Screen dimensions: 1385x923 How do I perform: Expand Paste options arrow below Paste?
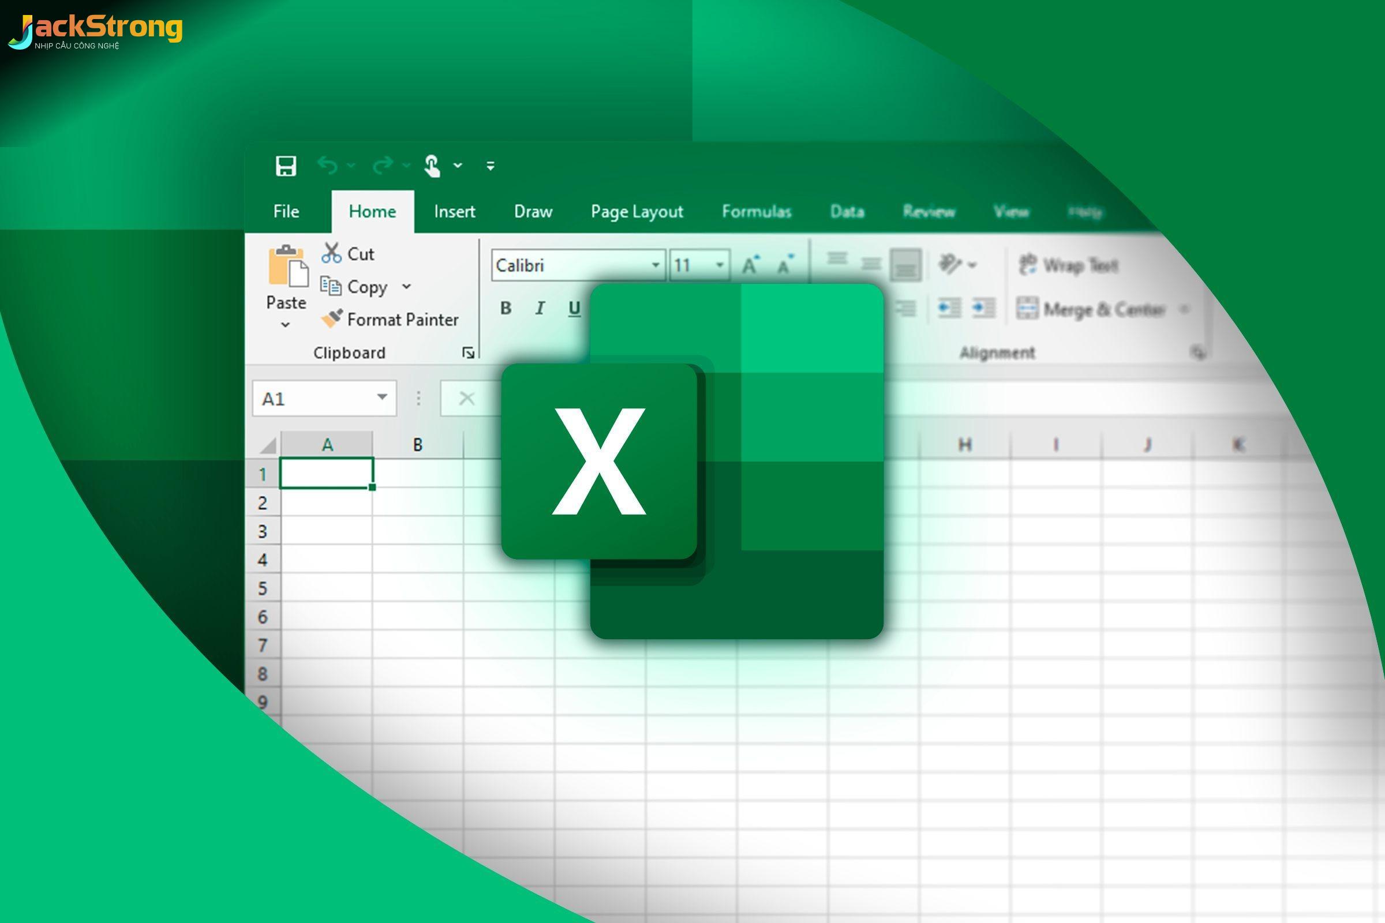(286, 324)
